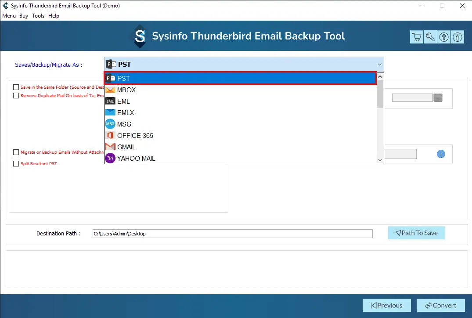The image size is (472, 318).
Task: Click the question mark help icon
Action: click(444, 37)
